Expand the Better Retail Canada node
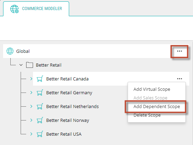 (31, 79)
